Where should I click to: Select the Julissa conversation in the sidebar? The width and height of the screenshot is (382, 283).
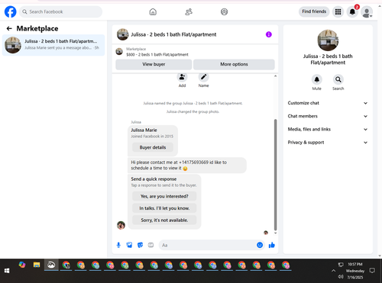pos(53,45)
